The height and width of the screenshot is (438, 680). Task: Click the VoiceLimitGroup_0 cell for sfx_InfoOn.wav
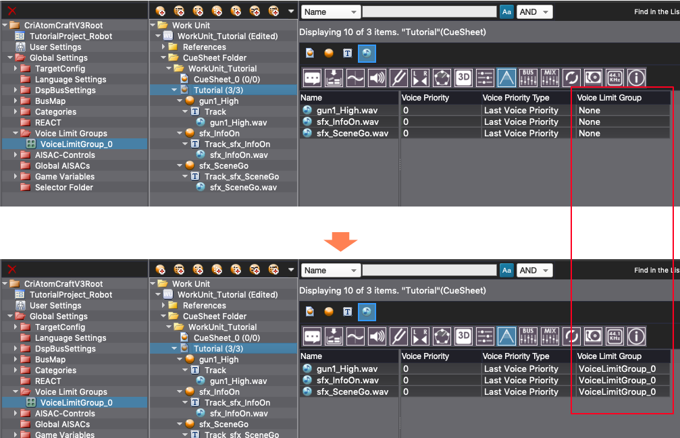click(617, 380)
